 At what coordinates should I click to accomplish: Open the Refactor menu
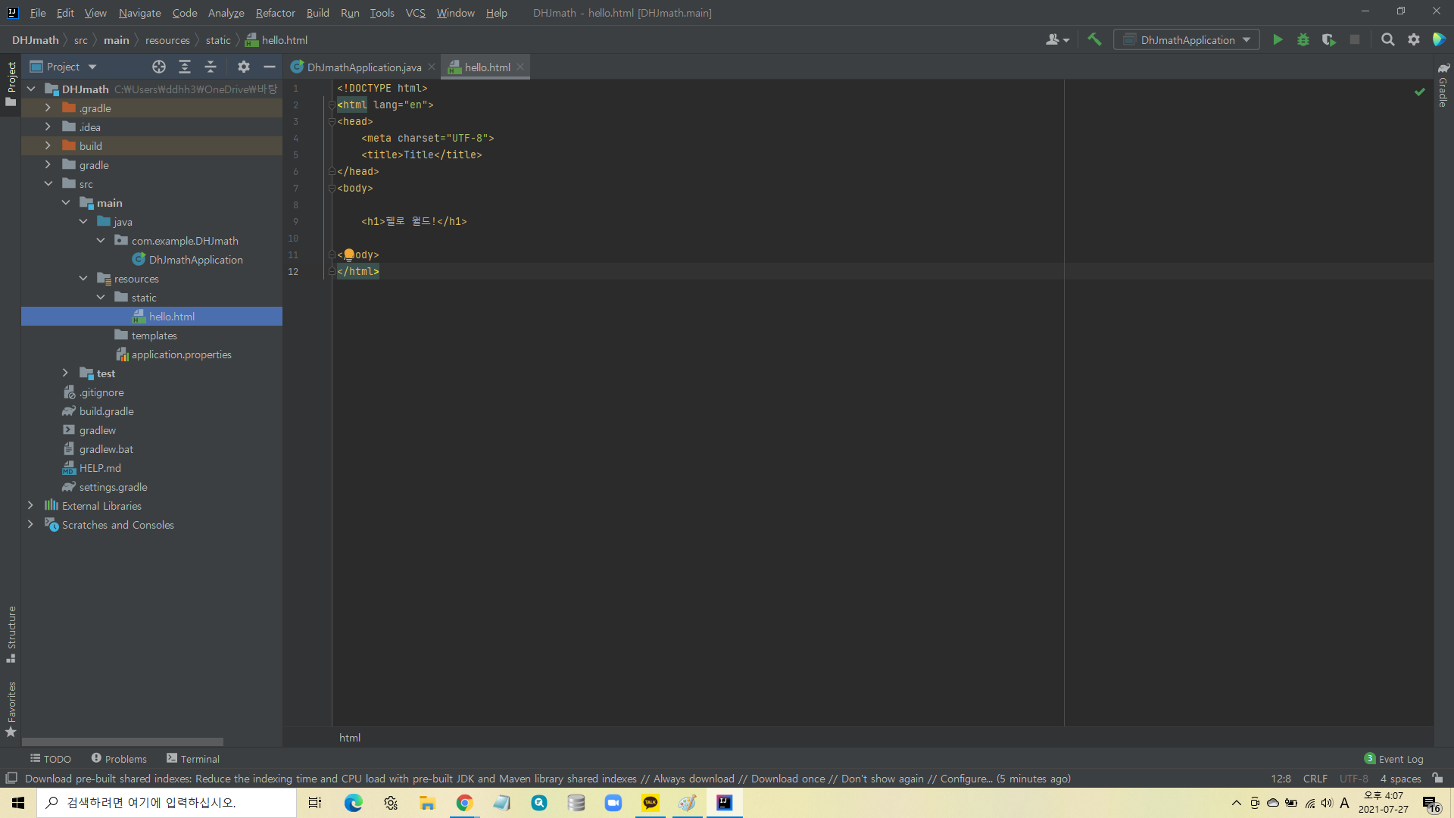coord(275,13)
